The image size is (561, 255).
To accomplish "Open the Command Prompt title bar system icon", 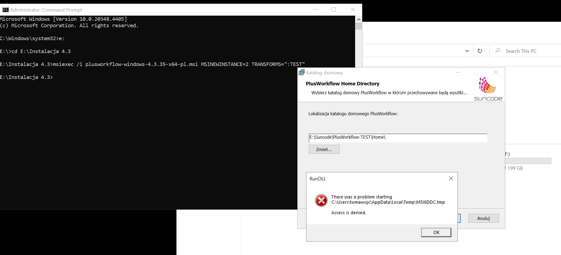I will click(x=5, y=10).
